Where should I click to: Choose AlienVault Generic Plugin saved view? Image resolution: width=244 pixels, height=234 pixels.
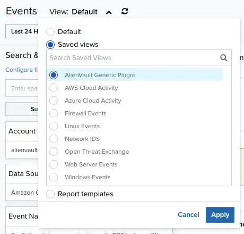pyautogui.click(x=135, y=75)
